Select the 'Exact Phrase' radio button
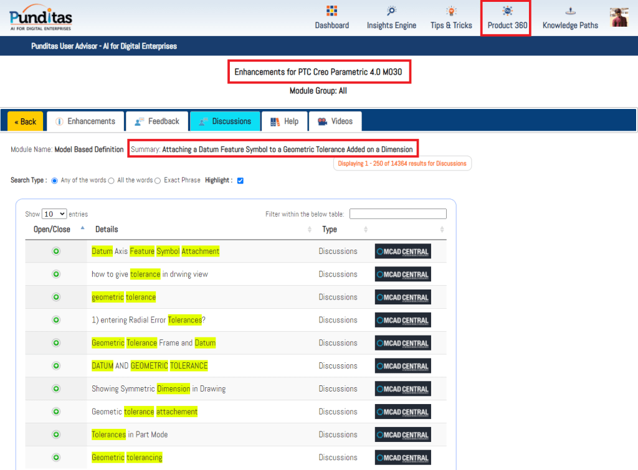Image resolution: width=638 pixels, height=470 pixels. 158,181
